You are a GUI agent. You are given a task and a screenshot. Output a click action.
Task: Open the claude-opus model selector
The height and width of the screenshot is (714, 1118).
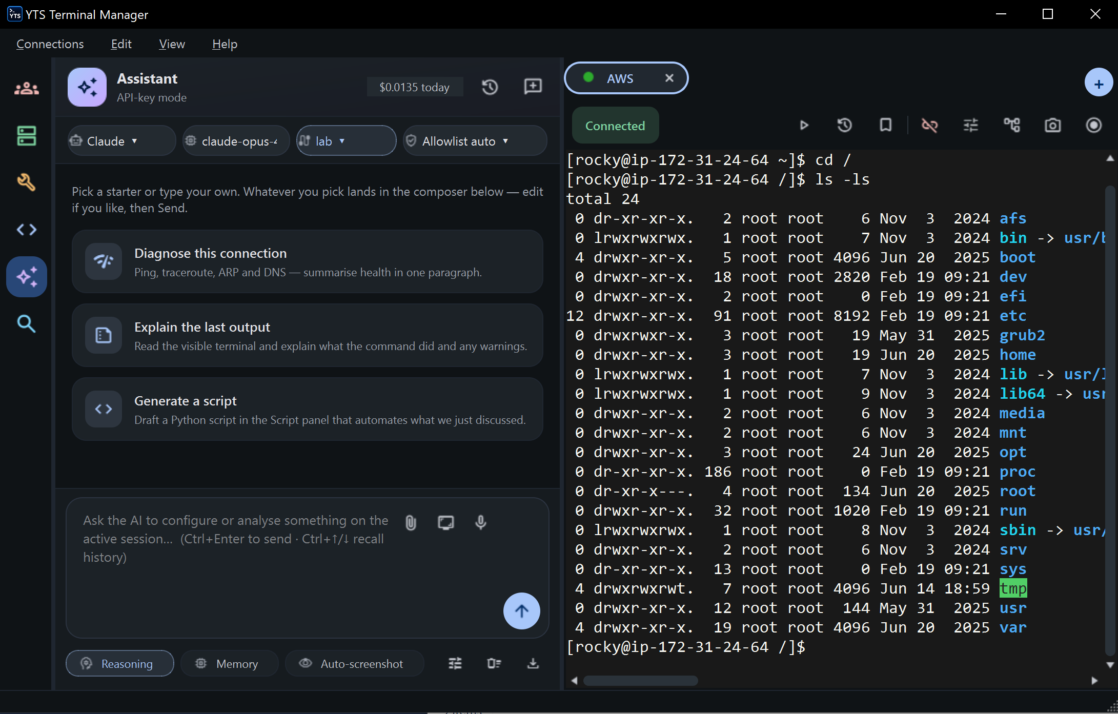[x=236, y=141]
